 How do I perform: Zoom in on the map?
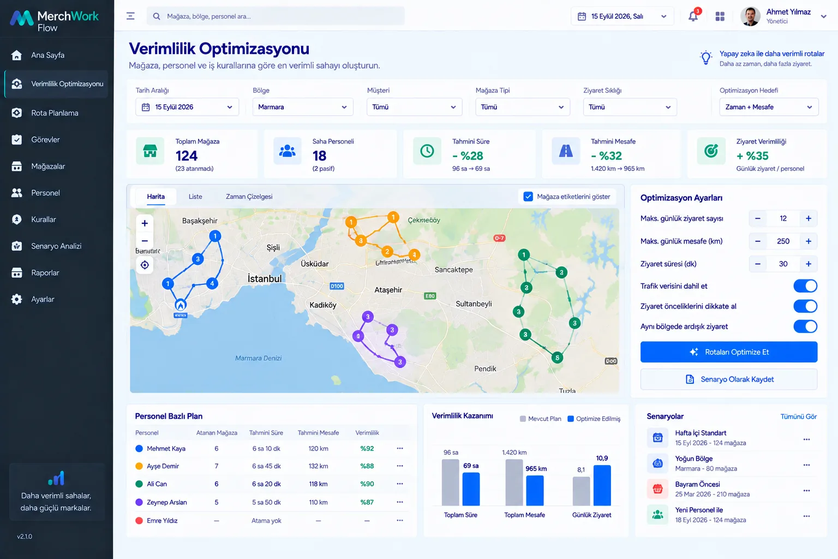145,223
